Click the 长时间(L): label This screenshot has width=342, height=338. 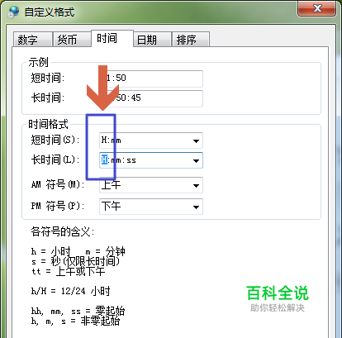pyautogui.click(x=55, y=159)
